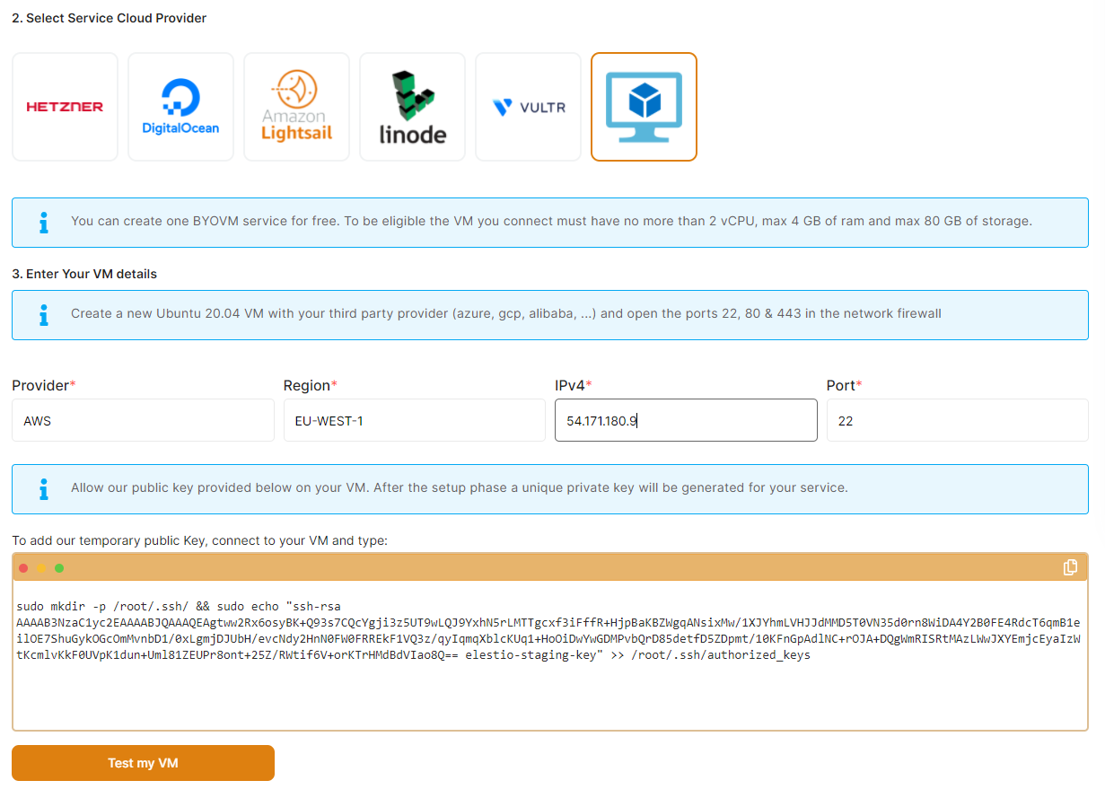Copy the SSH command using the copy icon
Viewport: 1105px width, 798px height.
click(x=1070, y=567)
